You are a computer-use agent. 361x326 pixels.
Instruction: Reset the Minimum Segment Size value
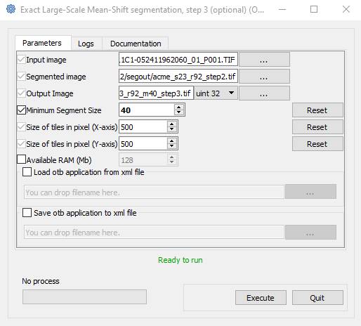(317, 110)
